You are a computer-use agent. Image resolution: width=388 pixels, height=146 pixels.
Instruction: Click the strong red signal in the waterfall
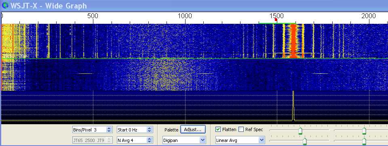[x=293, y=41]
